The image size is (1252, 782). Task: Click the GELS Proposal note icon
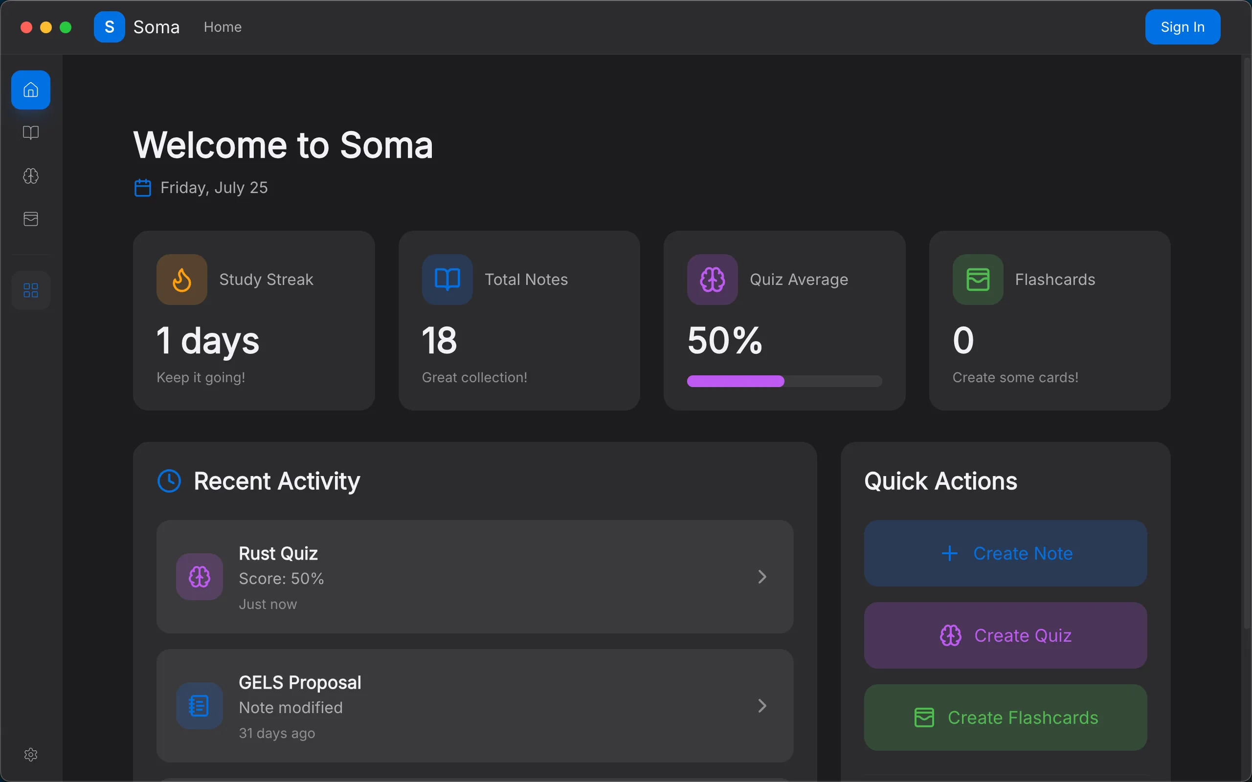(199, 706)
